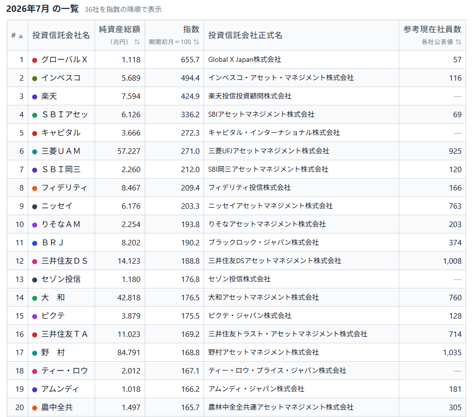Screen dimensions: 472x417
Task: Click the Global X Japan株式会社 formal name
Action: click(245, 59)
